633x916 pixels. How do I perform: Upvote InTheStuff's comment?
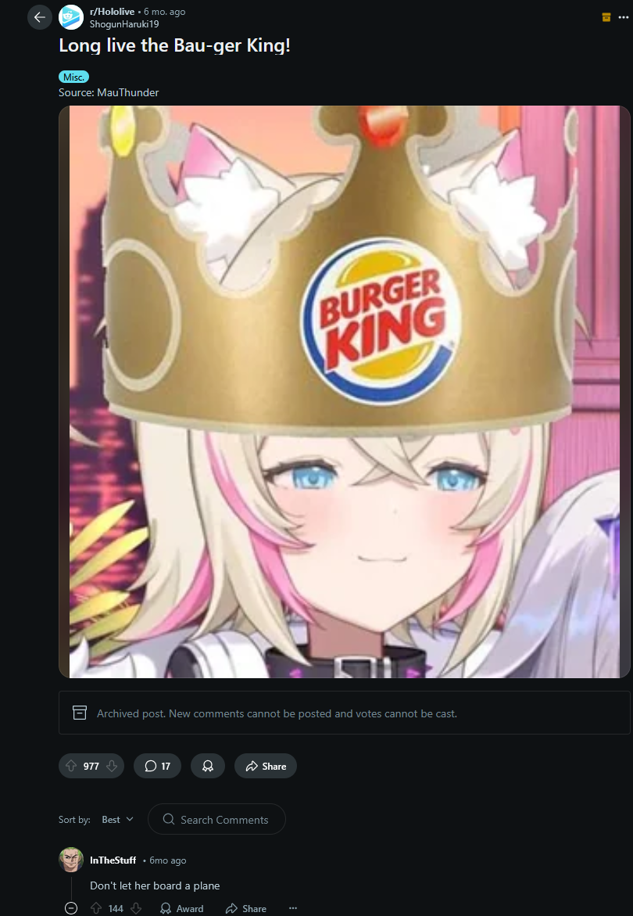[97, 908]
